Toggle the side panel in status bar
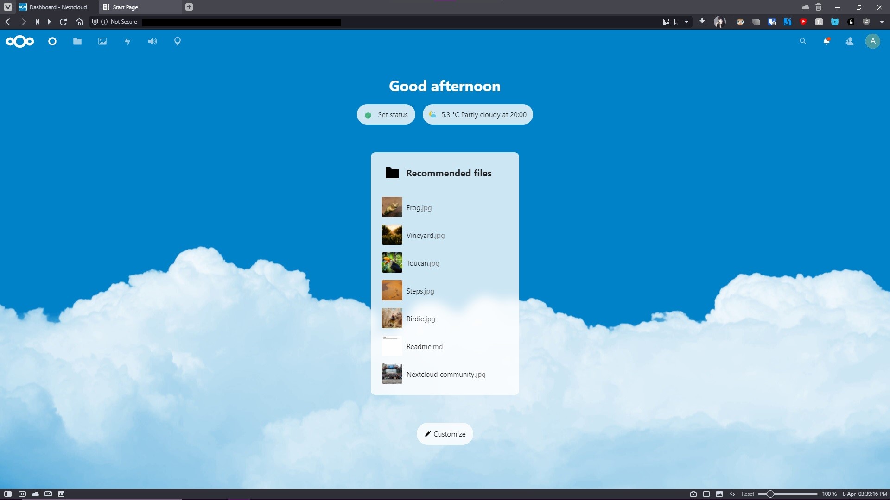 [8, 494]
